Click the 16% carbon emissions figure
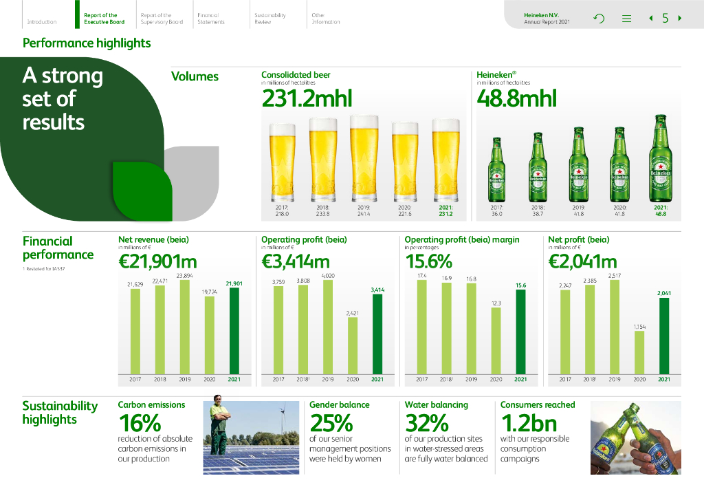704x498 pixels. click(140, 422)
